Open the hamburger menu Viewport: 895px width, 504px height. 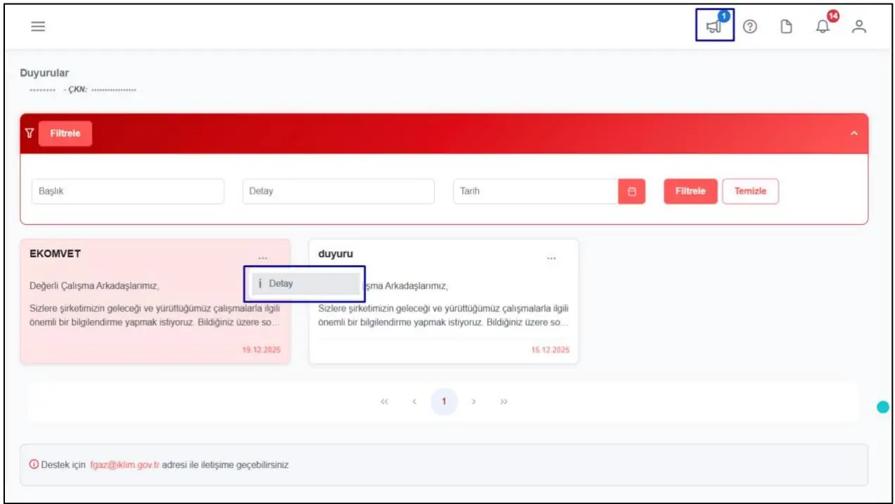37,27
